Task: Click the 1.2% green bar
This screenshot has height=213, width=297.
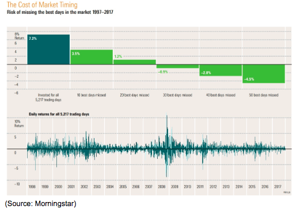Action: click(135, 62)
